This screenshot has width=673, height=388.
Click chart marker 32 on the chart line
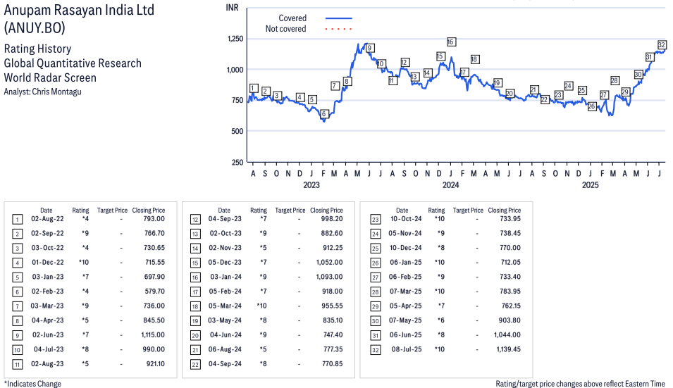(x=662, y=45)
